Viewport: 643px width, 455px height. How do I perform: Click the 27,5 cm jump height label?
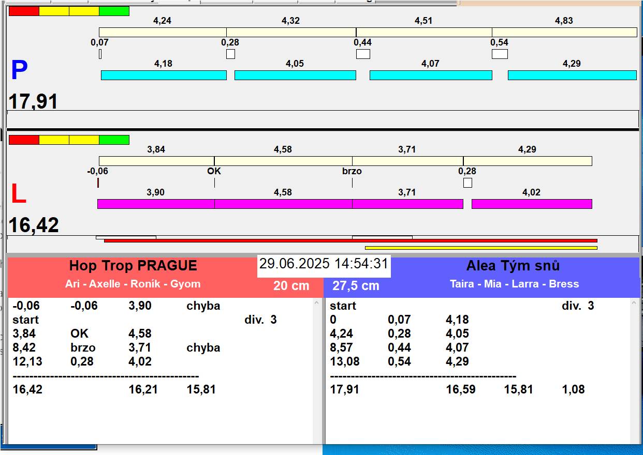(x=356, y=285)
